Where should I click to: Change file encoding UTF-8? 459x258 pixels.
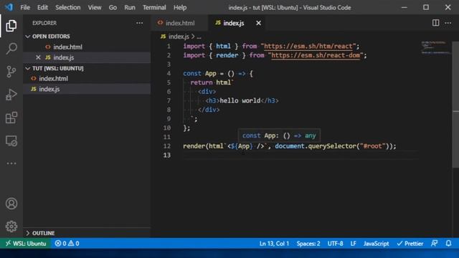coord(335,244)
